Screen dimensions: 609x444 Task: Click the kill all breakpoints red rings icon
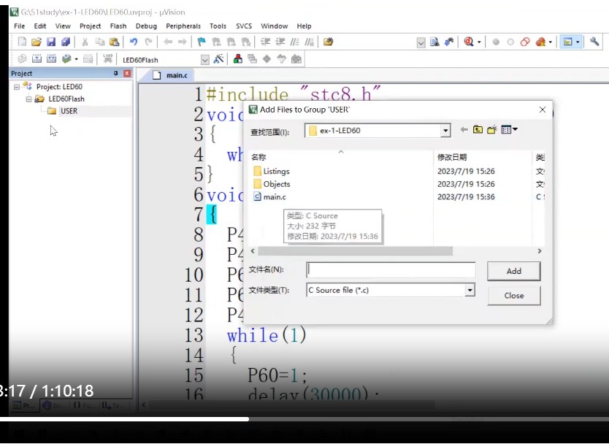tap(525, 42)
